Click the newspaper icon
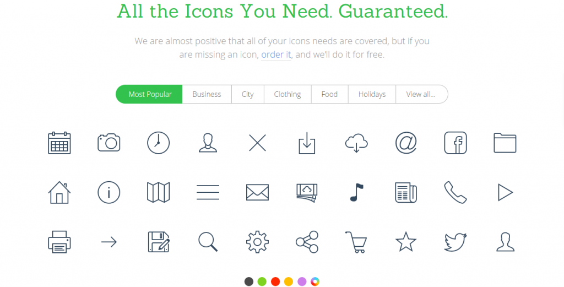 pos(406,192)
